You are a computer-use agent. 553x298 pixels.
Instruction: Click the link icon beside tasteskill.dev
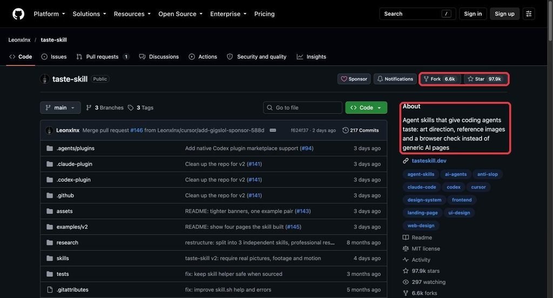coord(406,161)
